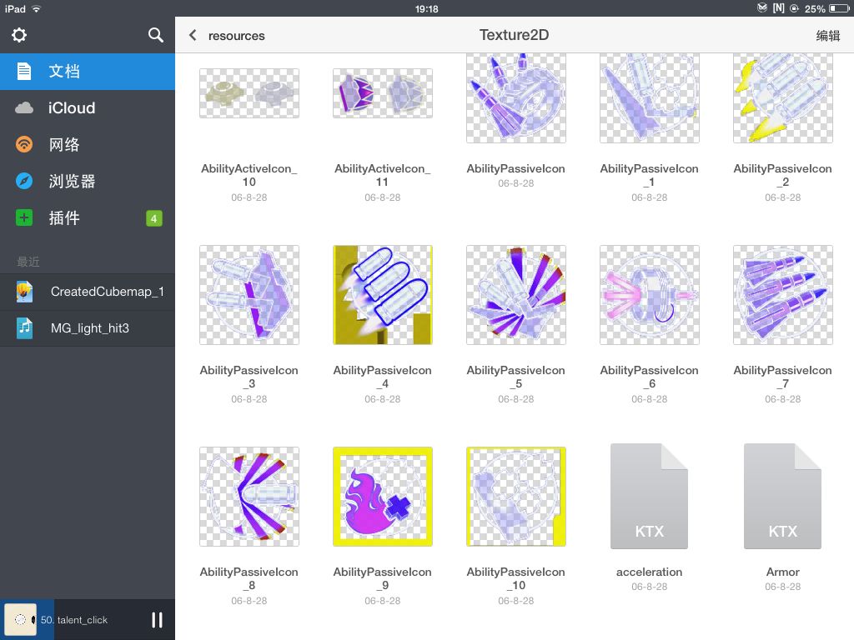Open the iCloud sidebar item
The image size is (854, 640).
87,107
